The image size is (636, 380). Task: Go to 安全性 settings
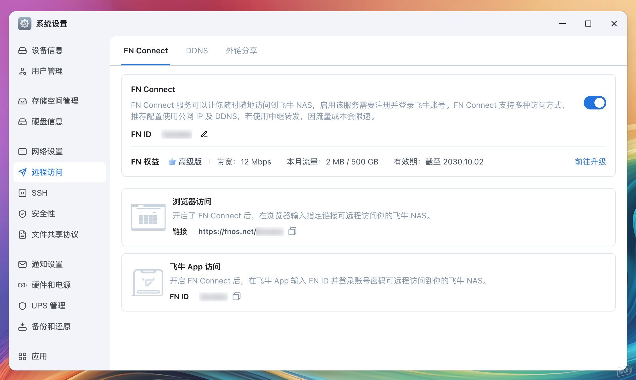click(x=43, y=214)
